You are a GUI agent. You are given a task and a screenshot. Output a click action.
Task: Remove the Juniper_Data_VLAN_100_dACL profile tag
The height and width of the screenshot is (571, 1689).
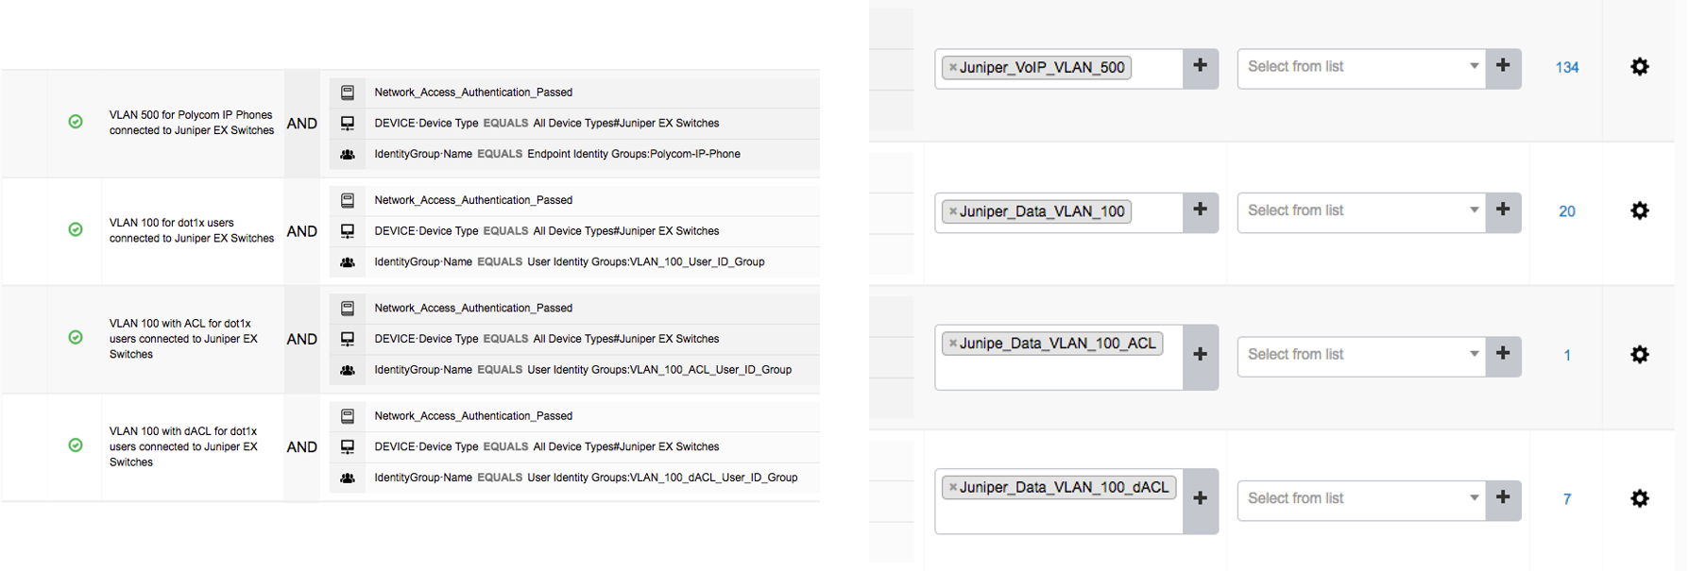pos(953,488)
